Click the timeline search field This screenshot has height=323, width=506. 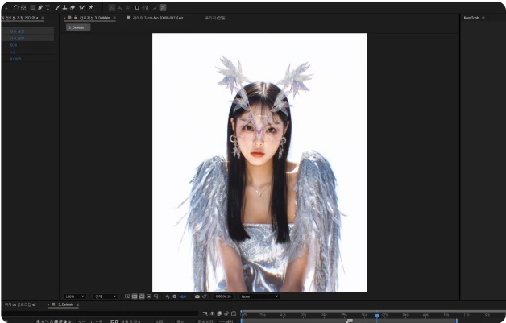tap(100, 313)
